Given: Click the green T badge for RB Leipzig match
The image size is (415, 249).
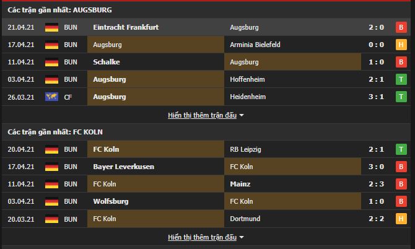Looking at the screenshot, I should coord(401,149).
